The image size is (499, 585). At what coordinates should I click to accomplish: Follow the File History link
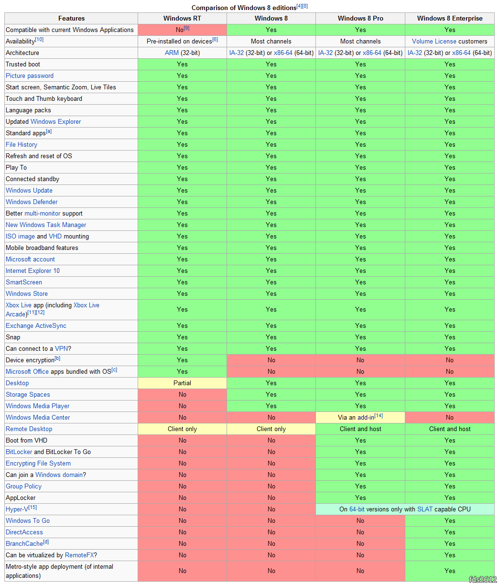(x=22, y=144)
